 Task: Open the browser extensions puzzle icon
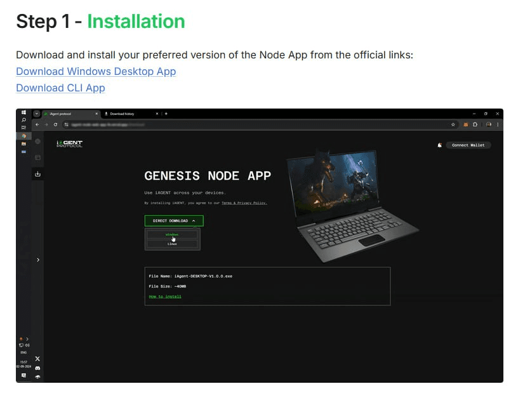(x=475, y=124)
